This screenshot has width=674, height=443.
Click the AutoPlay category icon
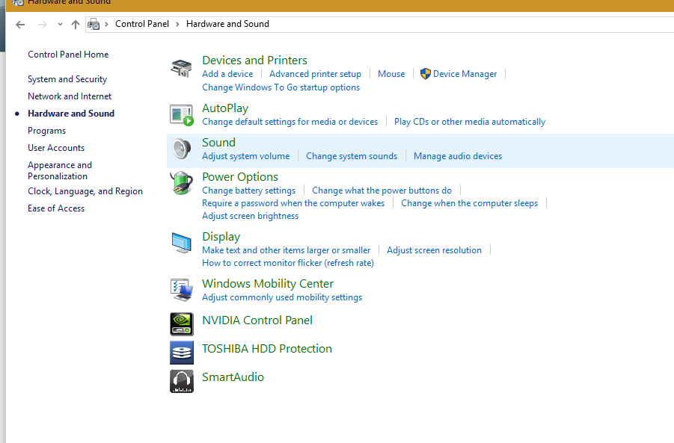[181, 115]
